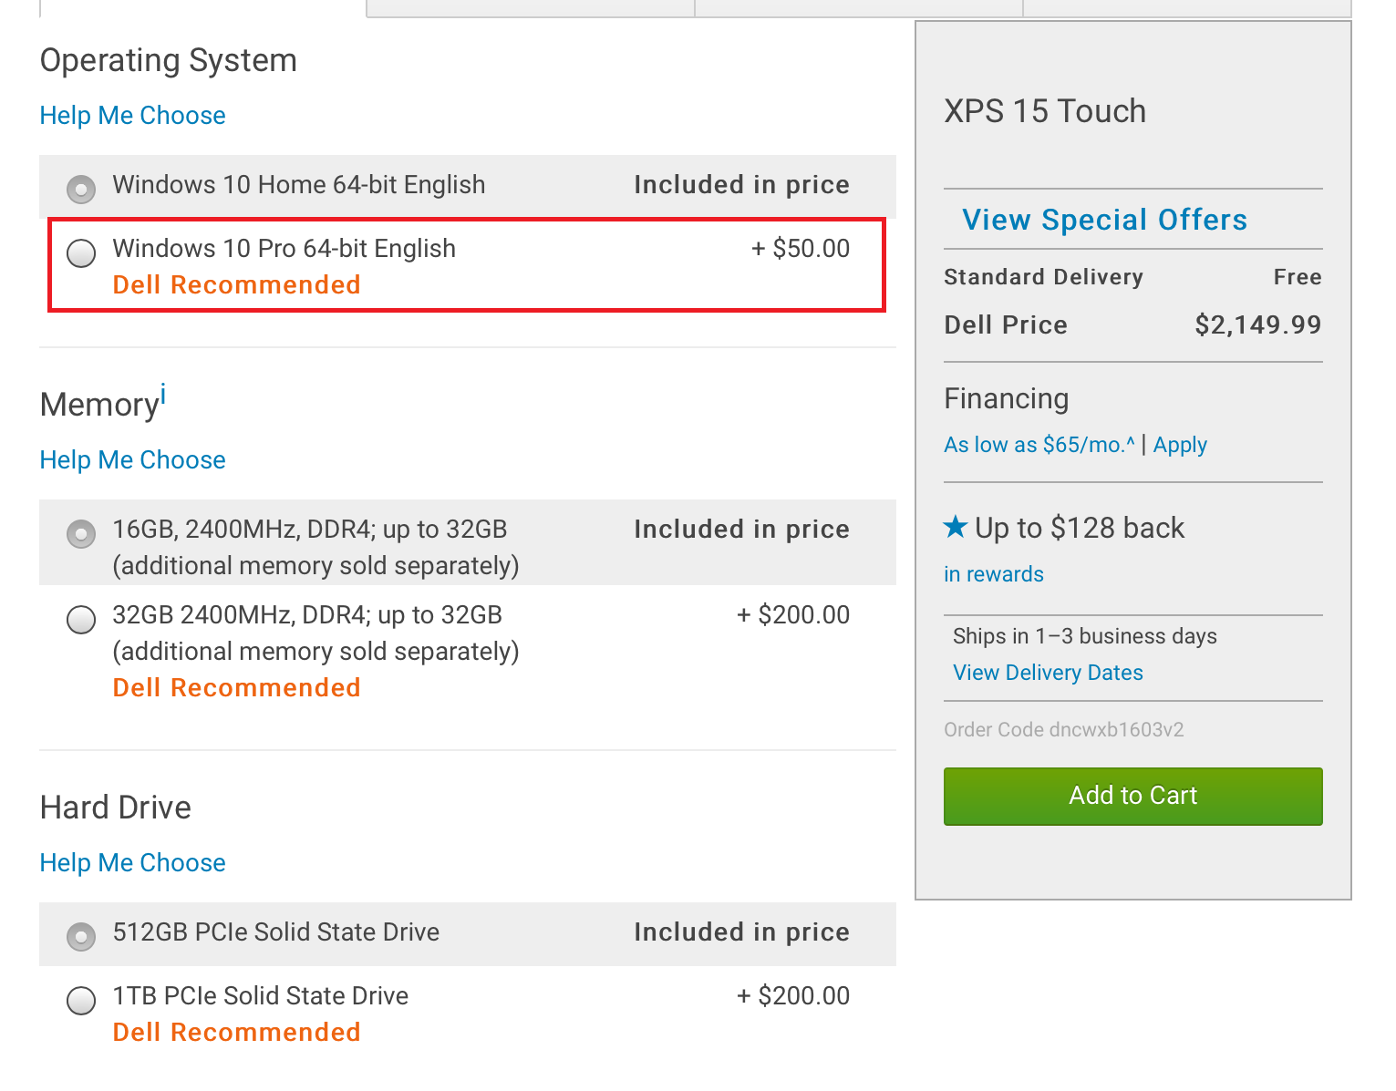This screenshot has width=1396, height=1091.
Task: Select 512GB PCIe Solid State Drive
Action: [x=81, y=936]
